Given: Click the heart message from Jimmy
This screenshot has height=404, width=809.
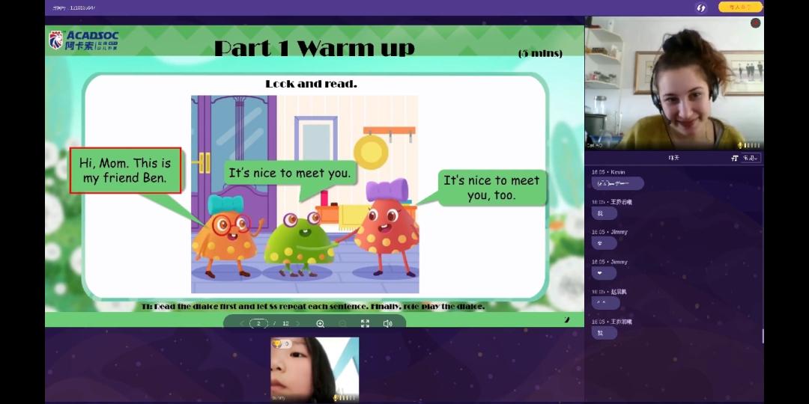Looking at the screenshot, I should point(605,273).
